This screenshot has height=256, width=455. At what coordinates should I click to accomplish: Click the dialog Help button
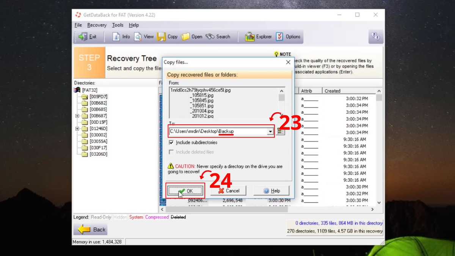(x=271, y=191)
